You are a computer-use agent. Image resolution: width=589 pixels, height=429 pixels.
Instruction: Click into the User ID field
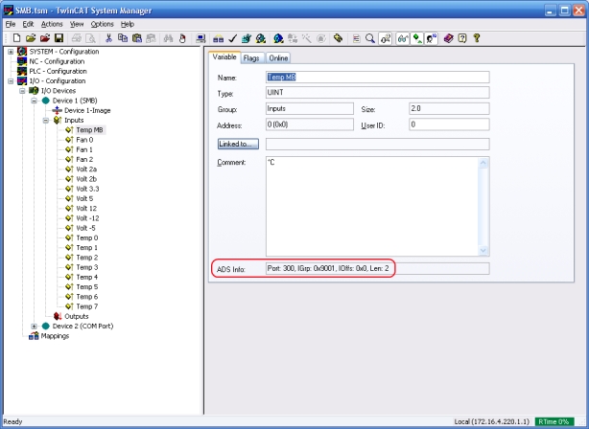pyautogui.click(x=449, y=124)
